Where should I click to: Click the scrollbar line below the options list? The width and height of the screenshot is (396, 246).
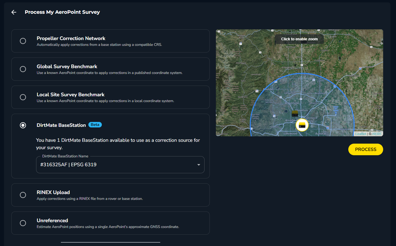pyautogui.click(x=110, y=242)
